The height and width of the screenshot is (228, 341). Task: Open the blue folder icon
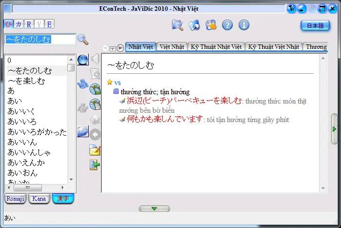tap(83, 131)
